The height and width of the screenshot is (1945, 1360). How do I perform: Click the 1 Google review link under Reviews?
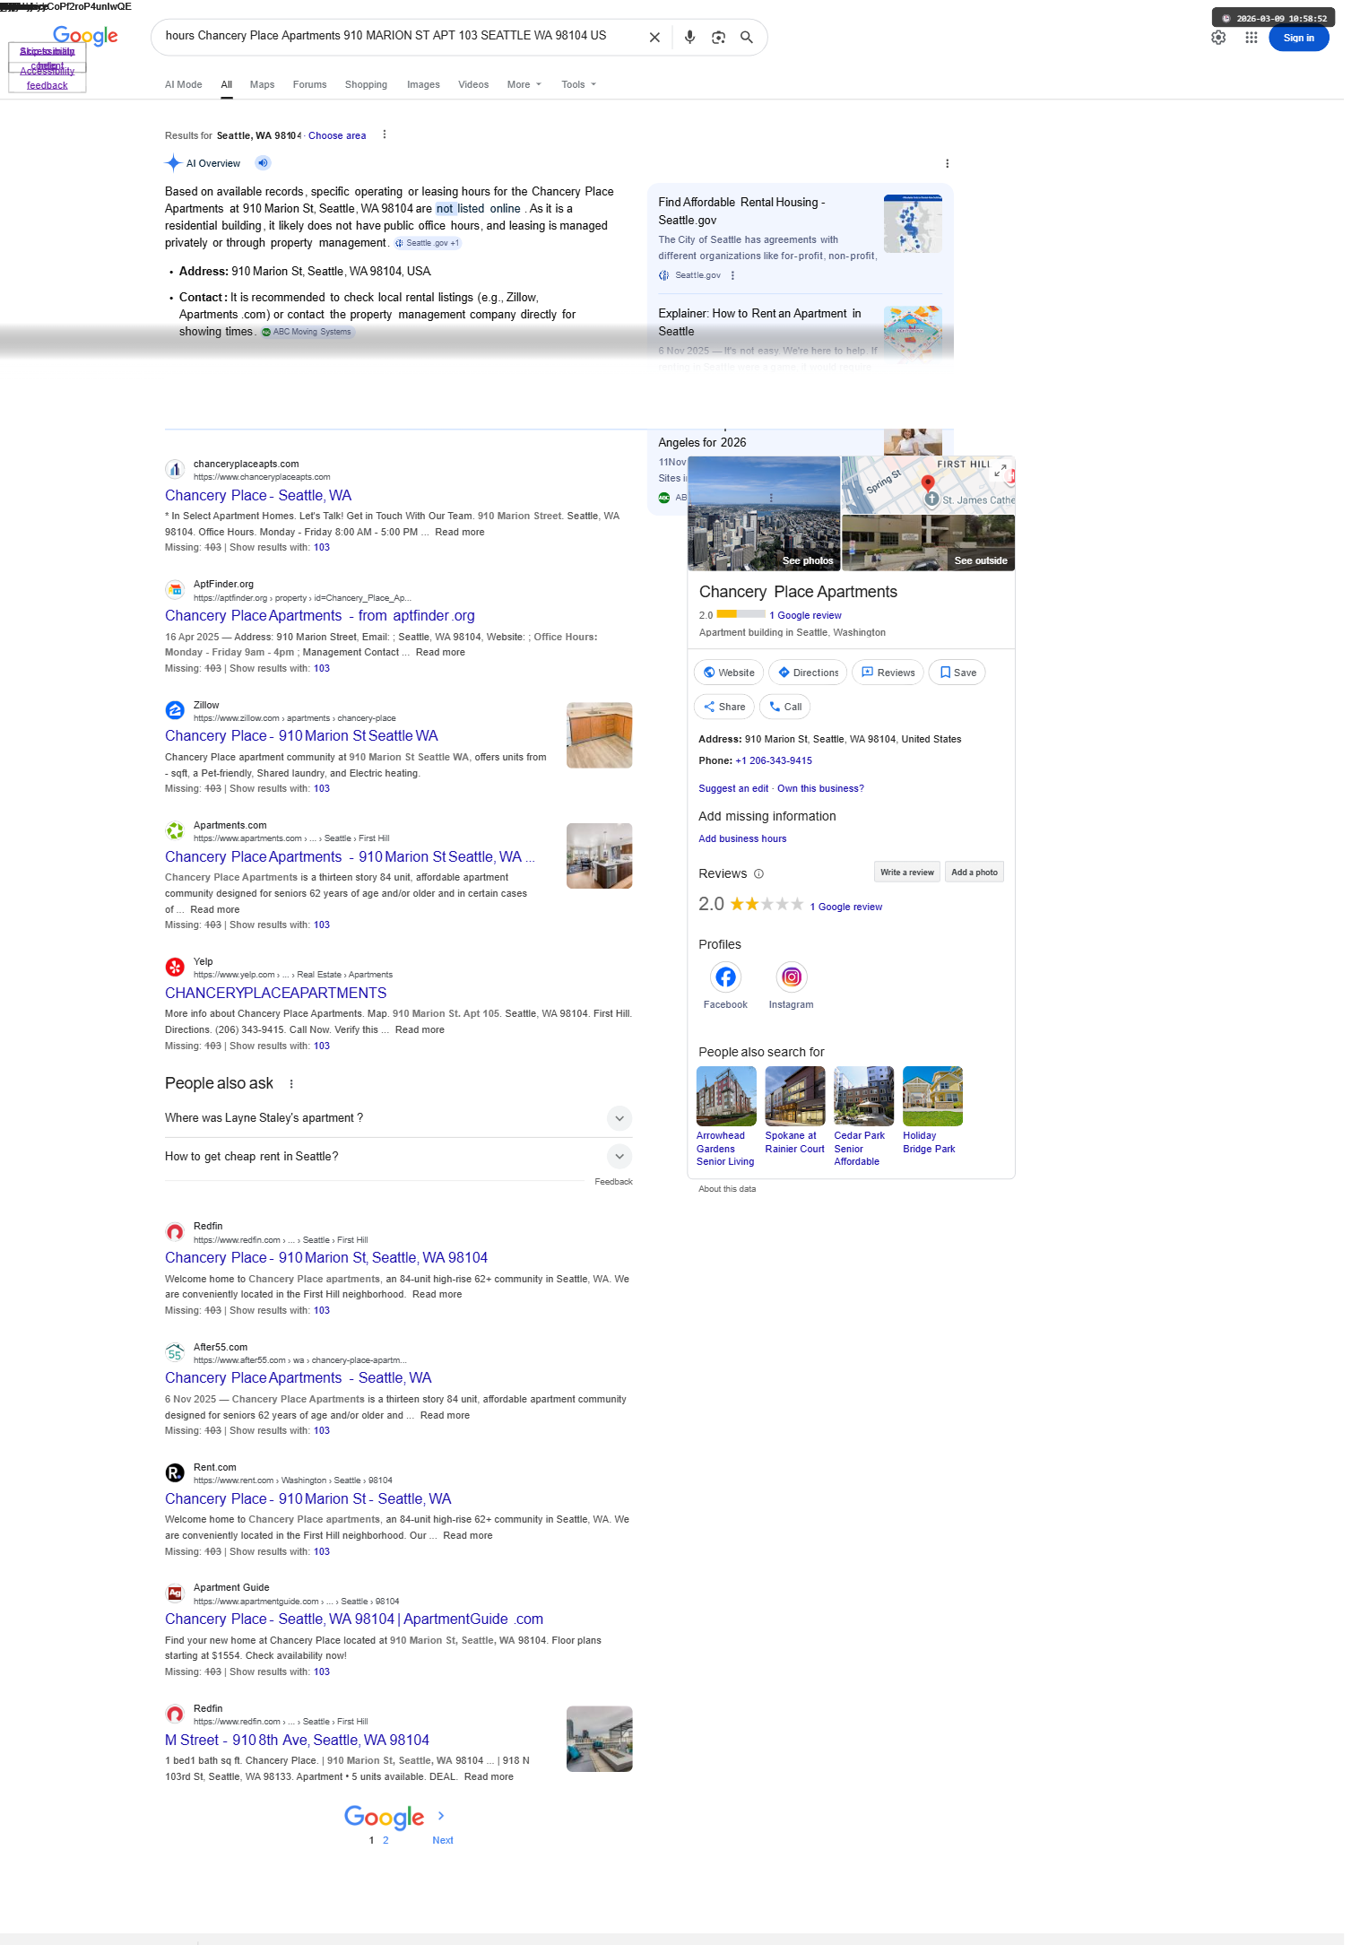click(x=845, y=907)
